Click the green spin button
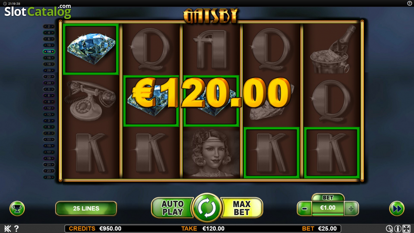The width and height of the screenshot is (414, 233). coord(207,208)
